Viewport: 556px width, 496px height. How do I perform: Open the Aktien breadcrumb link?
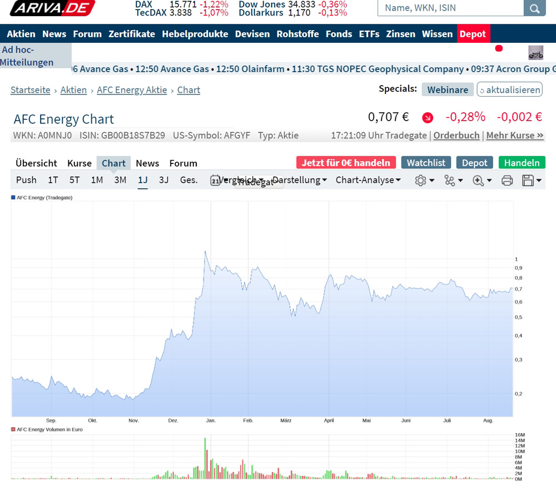[x=73, y=90]
